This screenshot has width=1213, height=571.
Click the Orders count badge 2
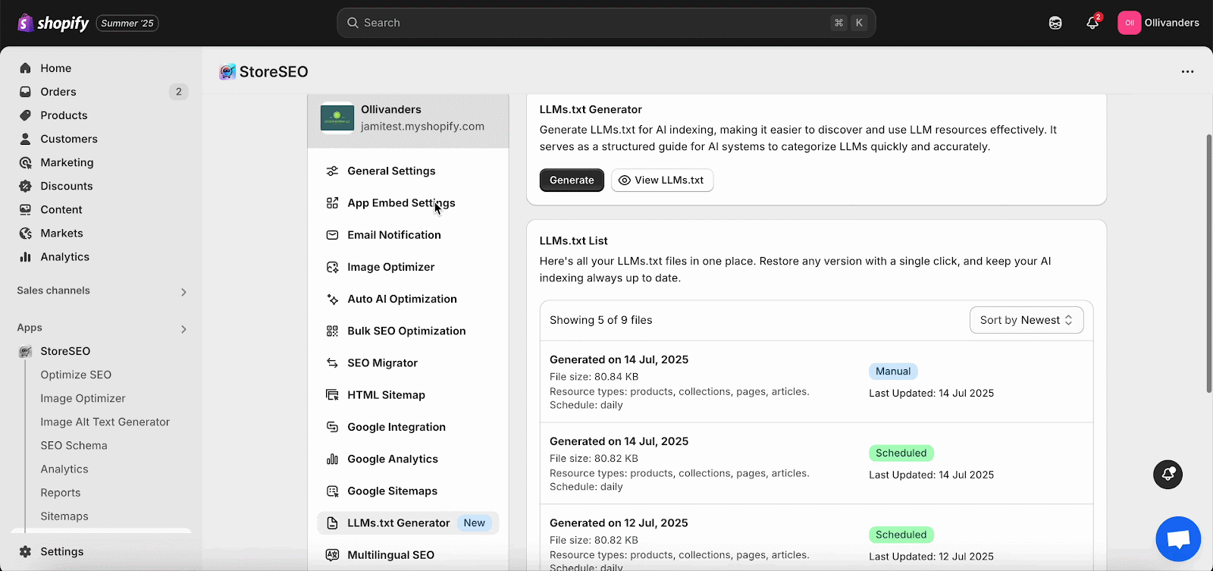[x=179, y=92]
